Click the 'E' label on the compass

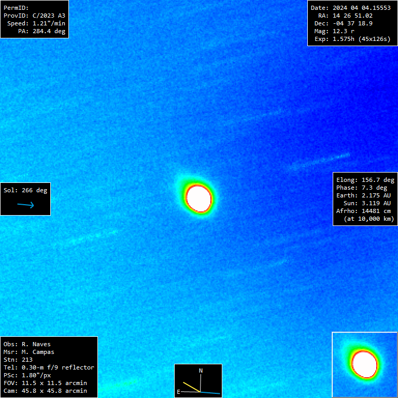178,392
